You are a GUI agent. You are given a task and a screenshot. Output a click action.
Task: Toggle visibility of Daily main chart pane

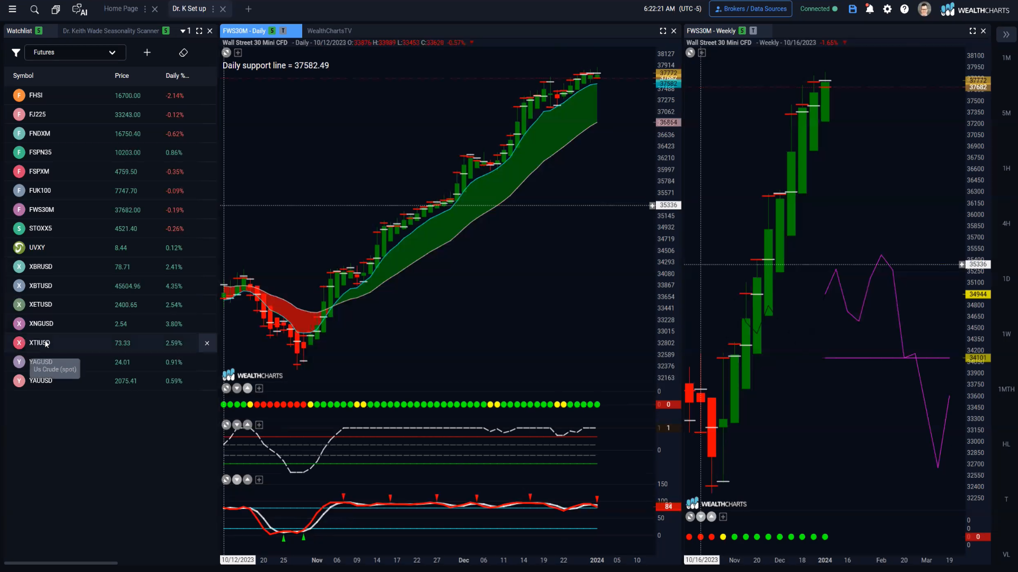tap(226, 52)
